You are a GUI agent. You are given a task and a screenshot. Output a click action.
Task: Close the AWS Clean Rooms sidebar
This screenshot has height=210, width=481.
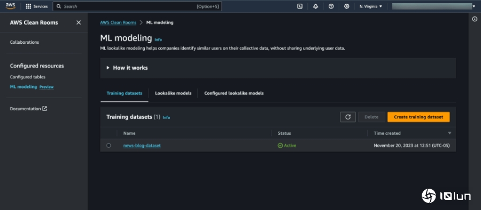coord(79,23)
